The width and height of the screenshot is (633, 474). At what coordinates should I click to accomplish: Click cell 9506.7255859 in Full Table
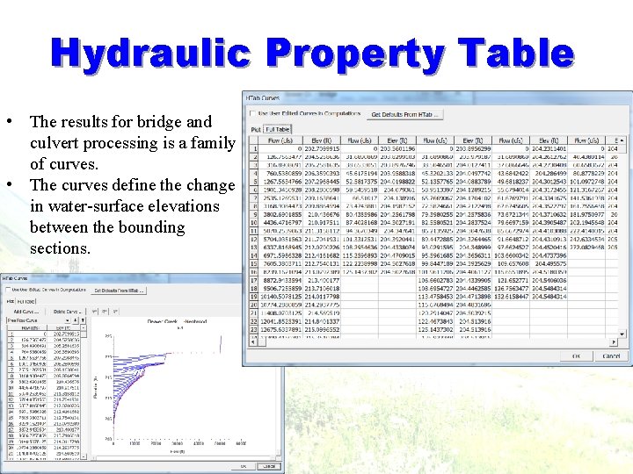pos(280,288)
